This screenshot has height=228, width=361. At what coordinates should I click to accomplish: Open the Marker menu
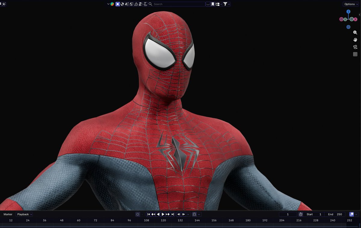[x=8, y=214]
